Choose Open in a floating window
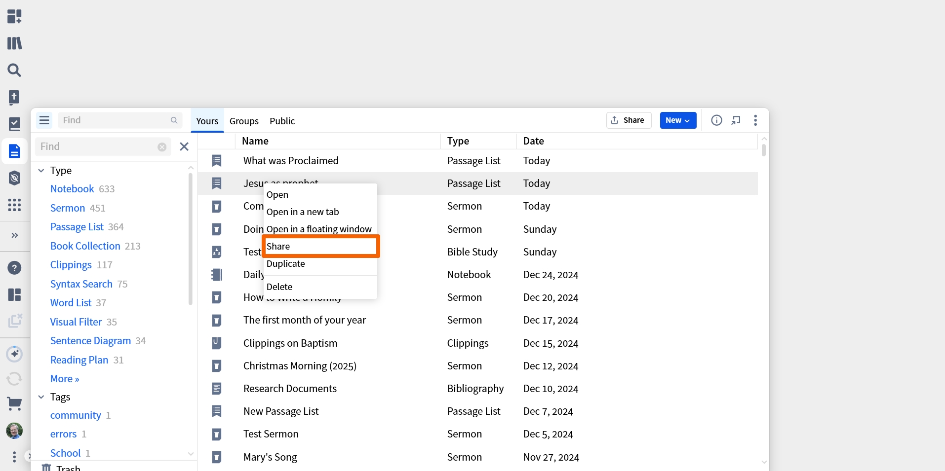 (x=320, y=229)
